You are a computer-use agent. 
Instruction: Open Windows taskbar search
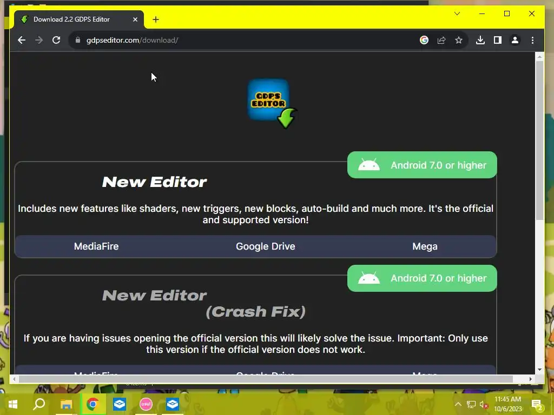click(39, 404)
